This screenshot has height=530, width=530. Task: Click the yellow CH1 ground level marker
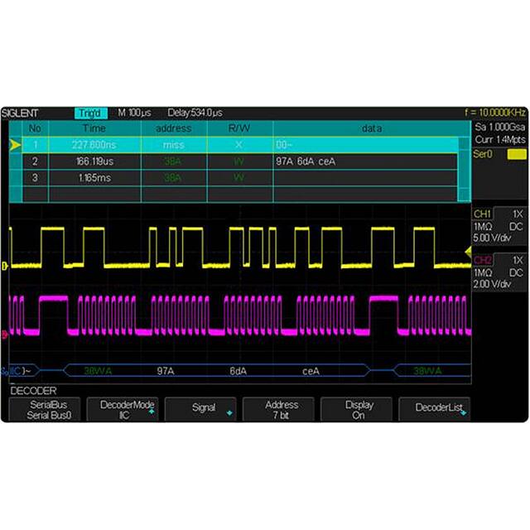(5, 267)
